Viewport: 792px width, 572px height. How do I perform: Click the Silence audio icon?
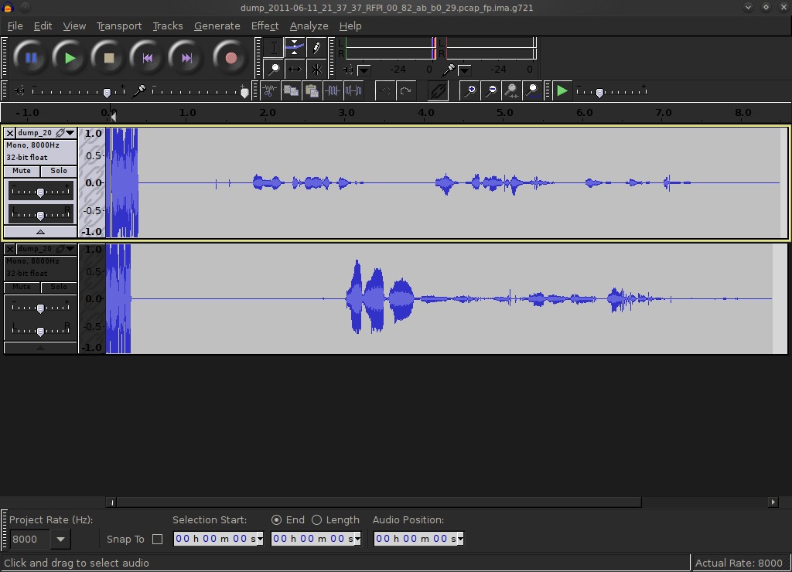coord(353,91)
